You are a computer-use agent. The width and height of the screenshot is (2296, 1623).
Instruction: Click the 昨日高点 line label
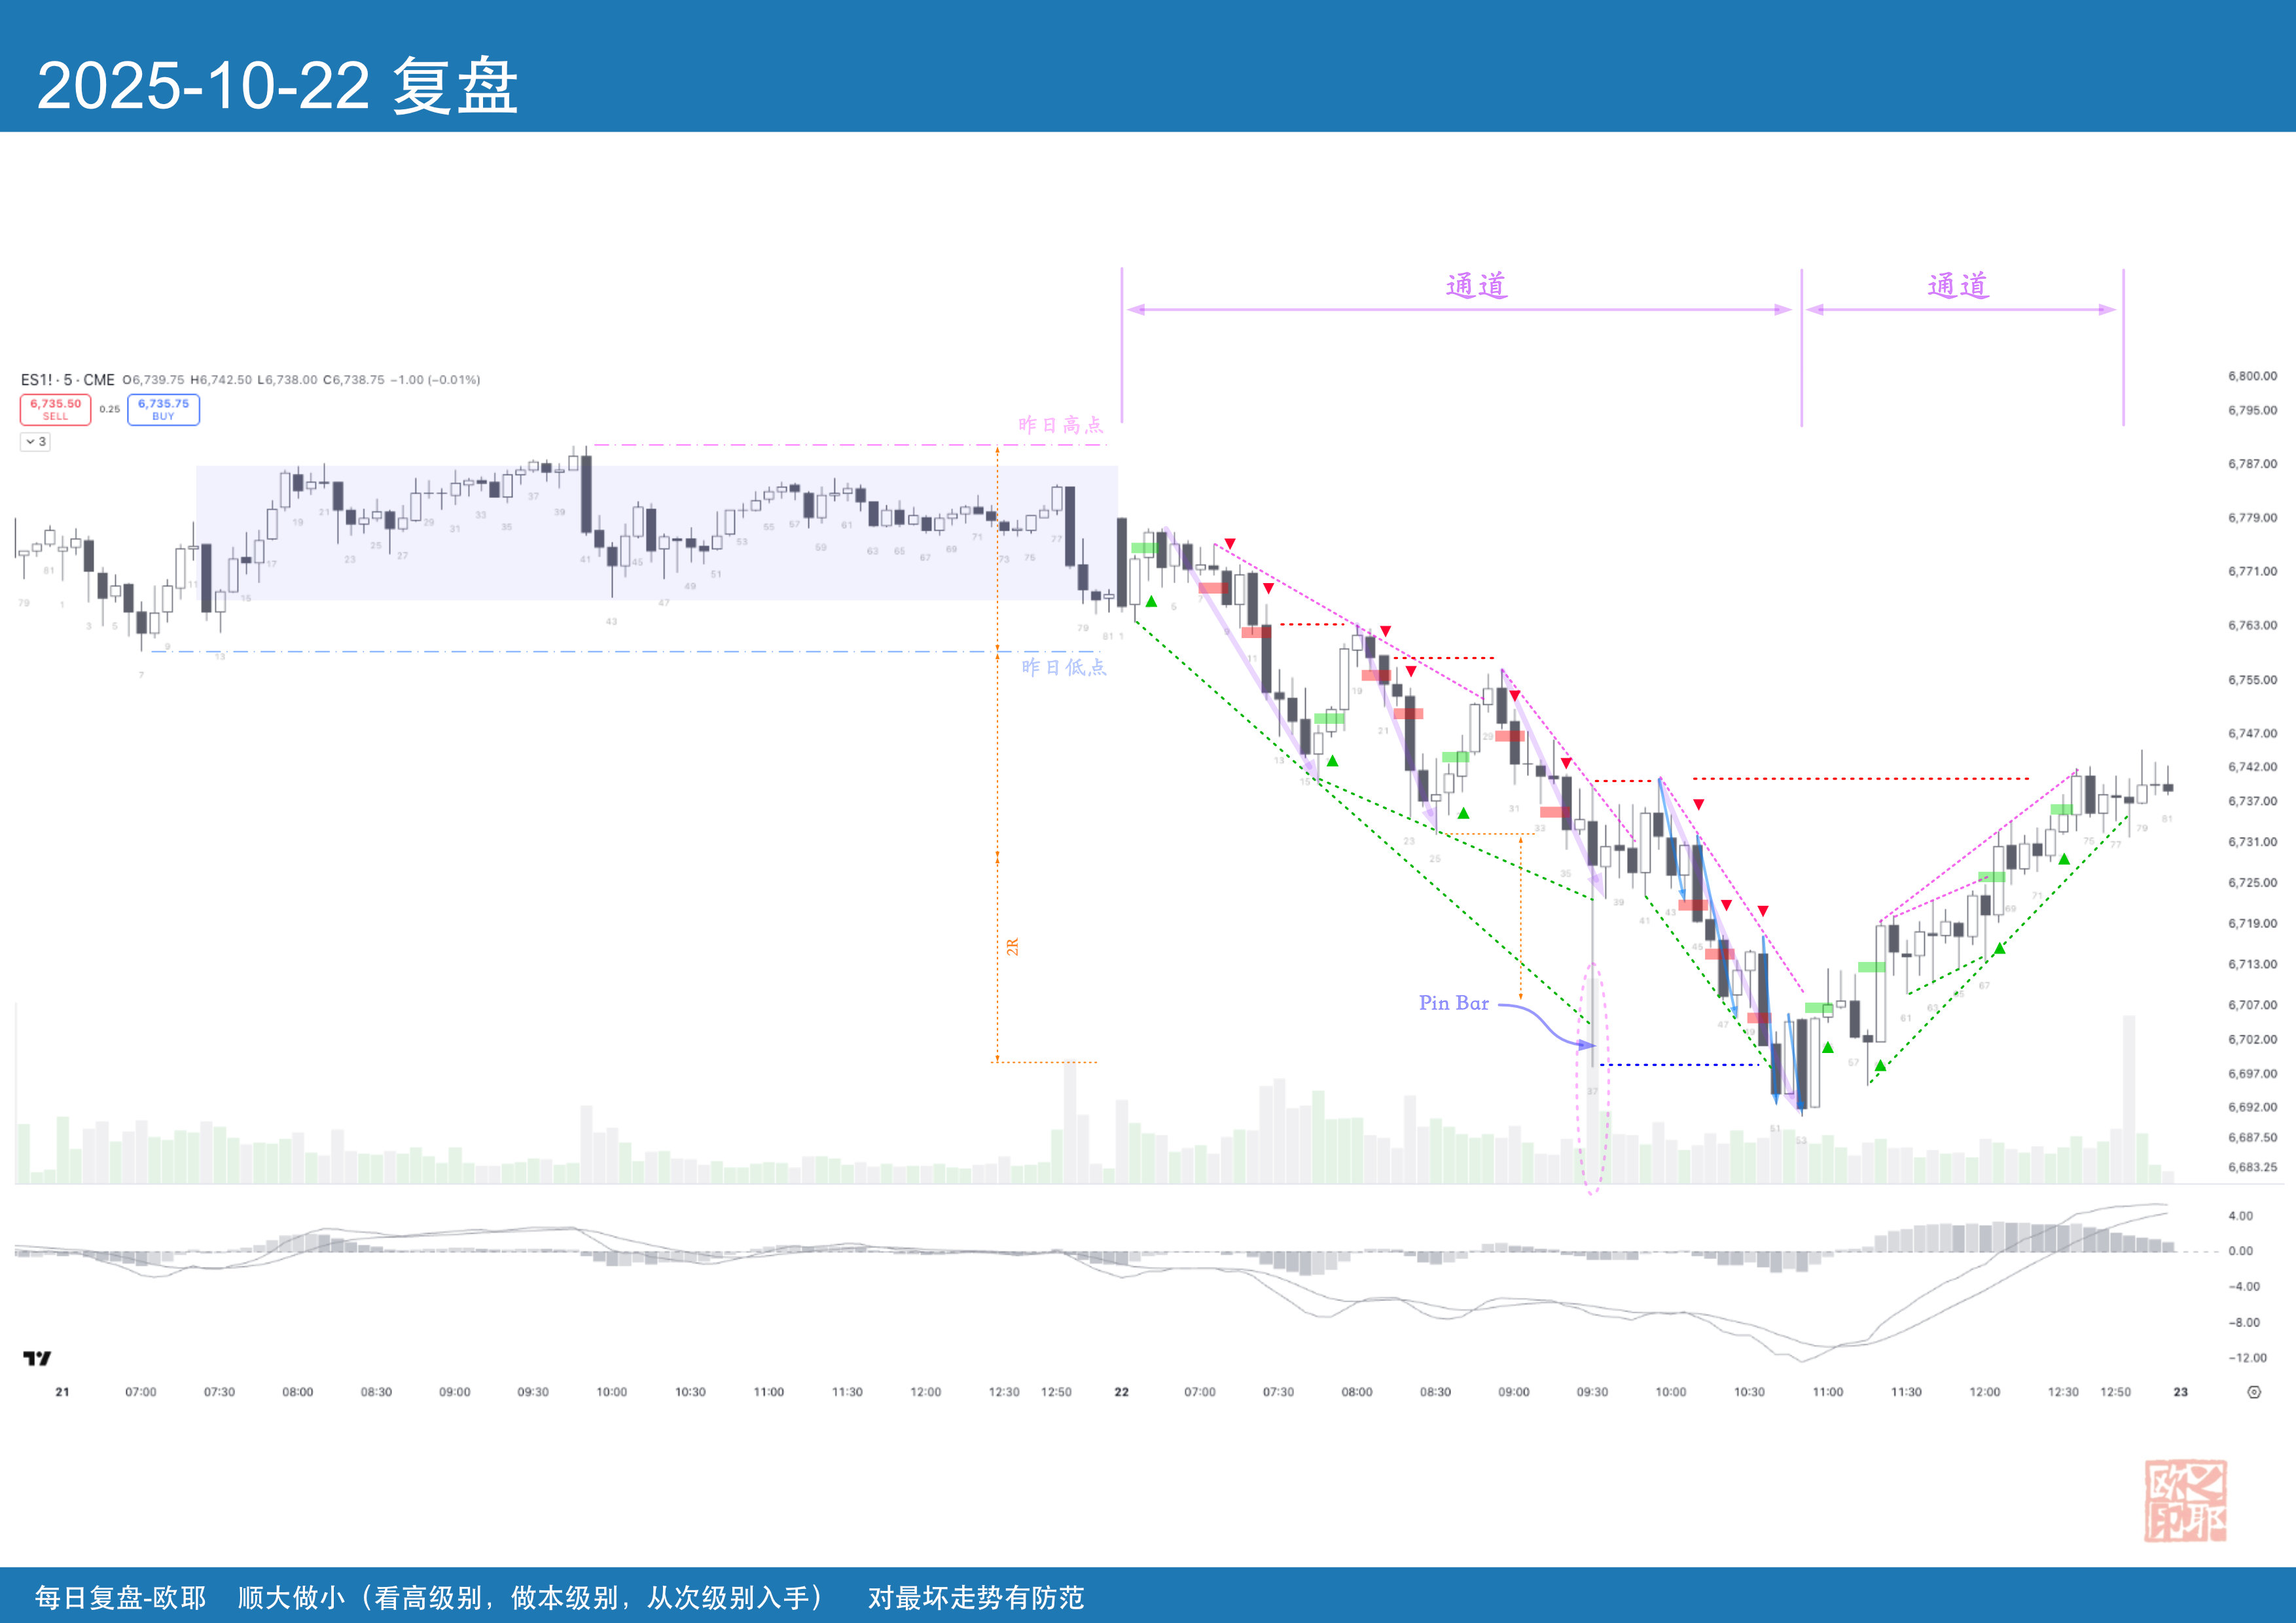(x=1060, y=425)
